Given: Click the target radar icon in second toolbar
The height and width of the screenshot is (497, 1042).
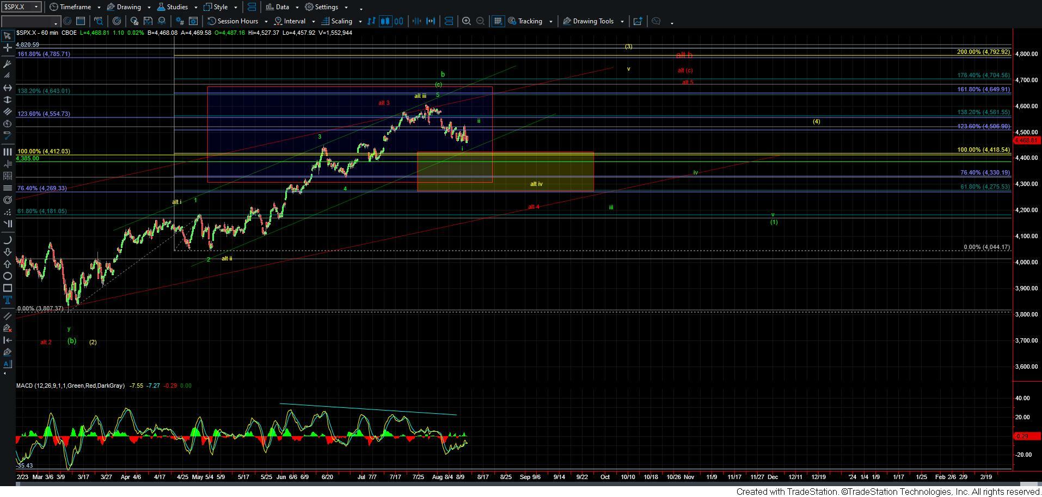Looking at the screenshot, I should [117, 21].
